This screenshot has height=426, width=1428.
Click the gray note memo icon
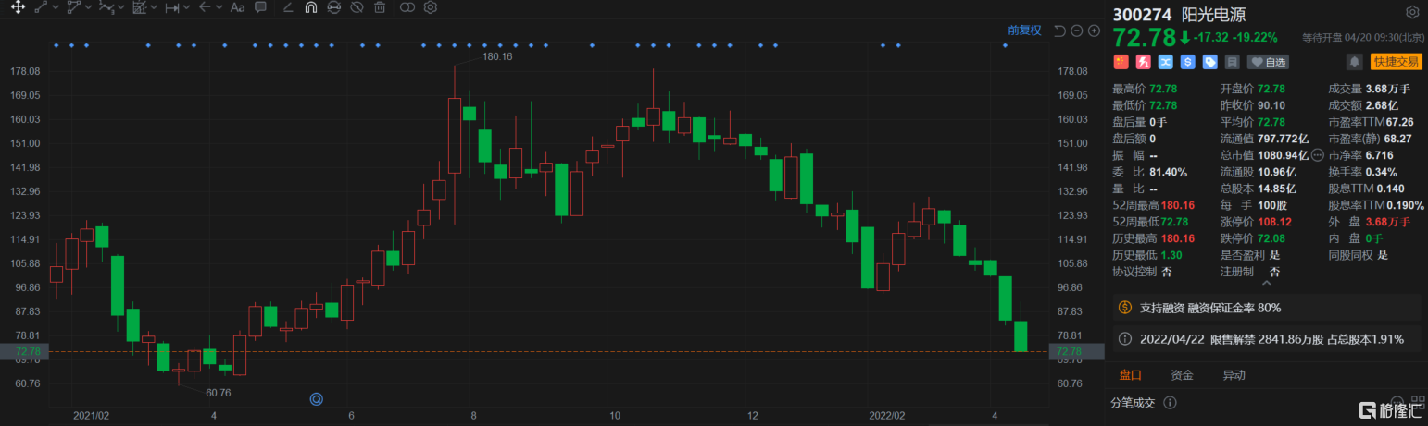tap(1232, 62)
